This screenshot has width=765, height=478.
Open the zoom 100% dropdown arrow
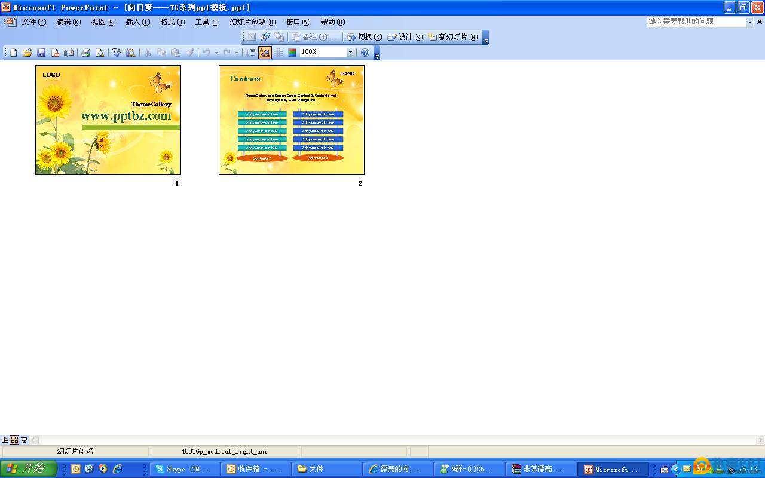350,53
